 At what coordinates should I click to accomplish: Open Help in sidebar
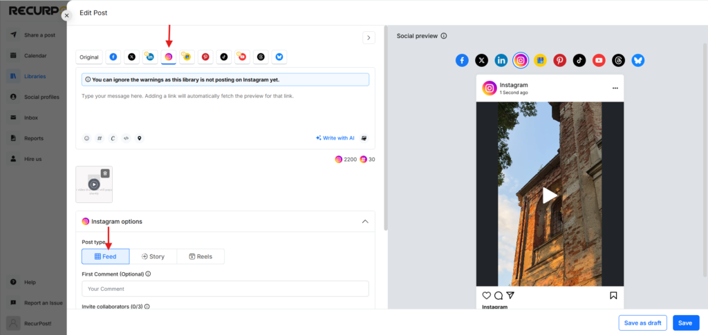tap(33, 283)
